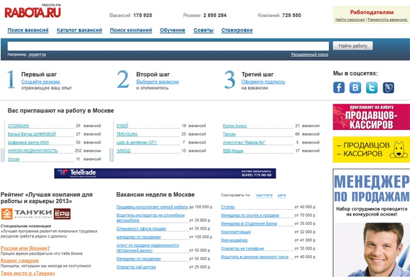This screenshot has width=410, height=277.
Task: Open Агент по продаже недвижимости vacancy
Action: pyautogui.click(x=148, y=248)
